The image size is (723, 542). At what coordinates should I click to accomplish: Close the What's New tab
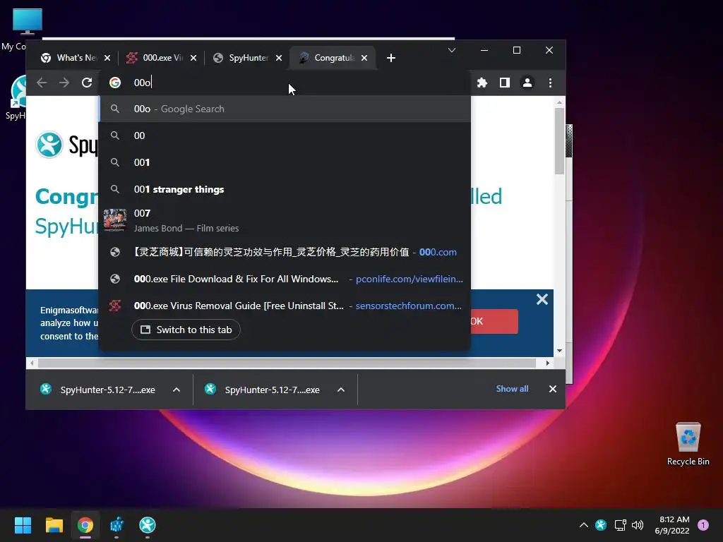[107, 58]
